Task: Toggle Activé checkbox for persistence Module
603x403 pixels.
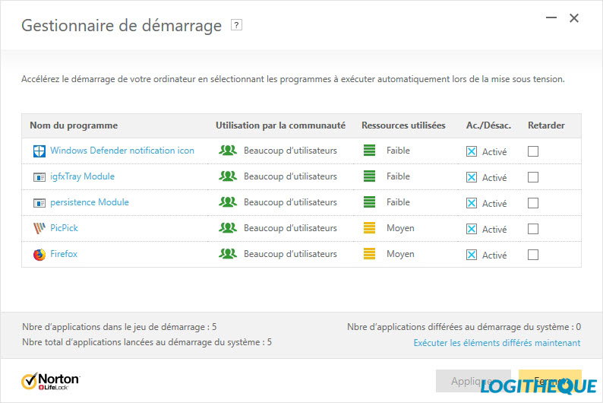Action: click(x=472, y=203)
